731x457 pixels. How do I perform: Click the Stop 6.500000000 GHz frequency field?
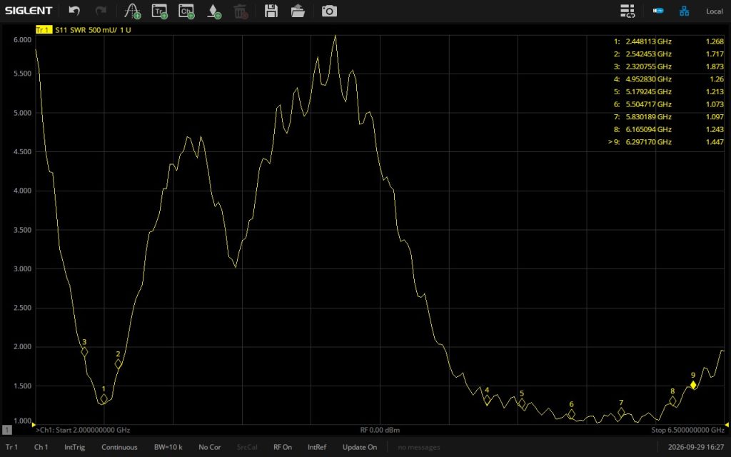687,430
